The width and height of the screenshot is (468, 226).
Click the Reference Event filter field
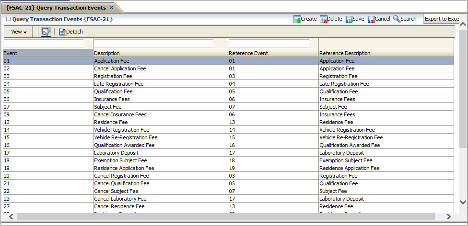click(269, 44)
